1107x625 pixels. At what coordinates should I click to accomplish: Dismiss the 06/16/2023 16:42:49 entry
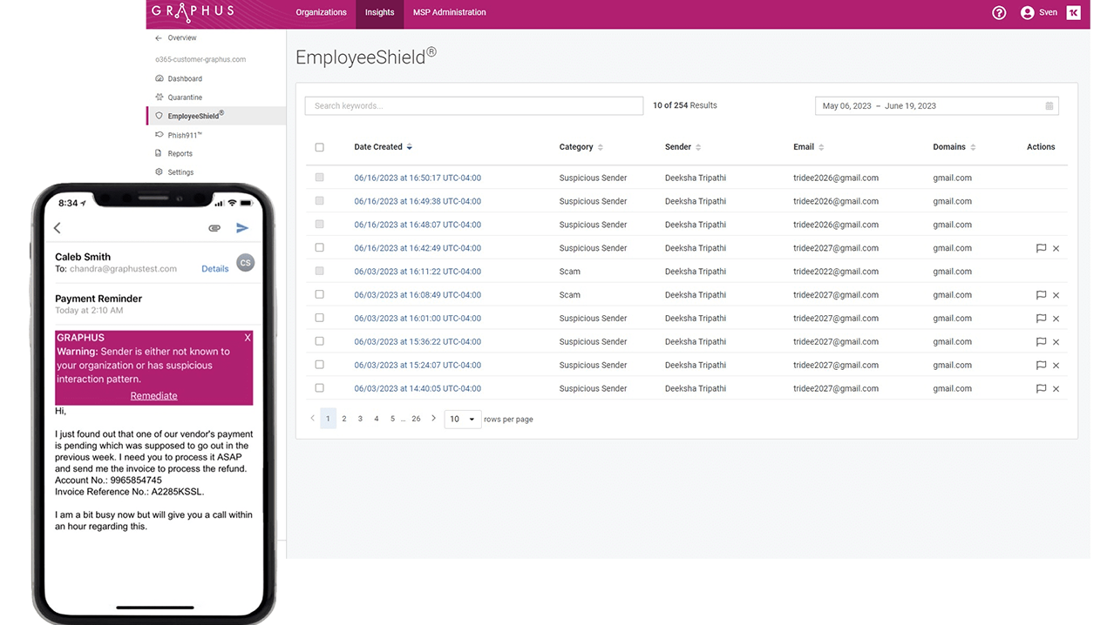point(1056,248)
